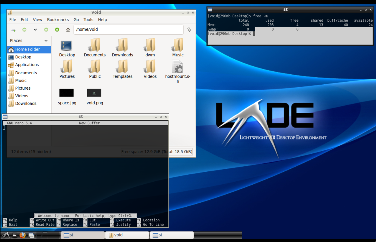Screen dimensions: 376x242
Task: Open the Go menu
Action: coord(76,20)
